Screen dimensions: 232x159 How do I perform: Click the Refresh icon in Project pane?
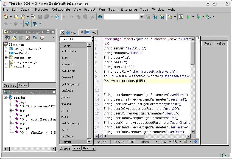pyautogui.click(x=28, y=38)
